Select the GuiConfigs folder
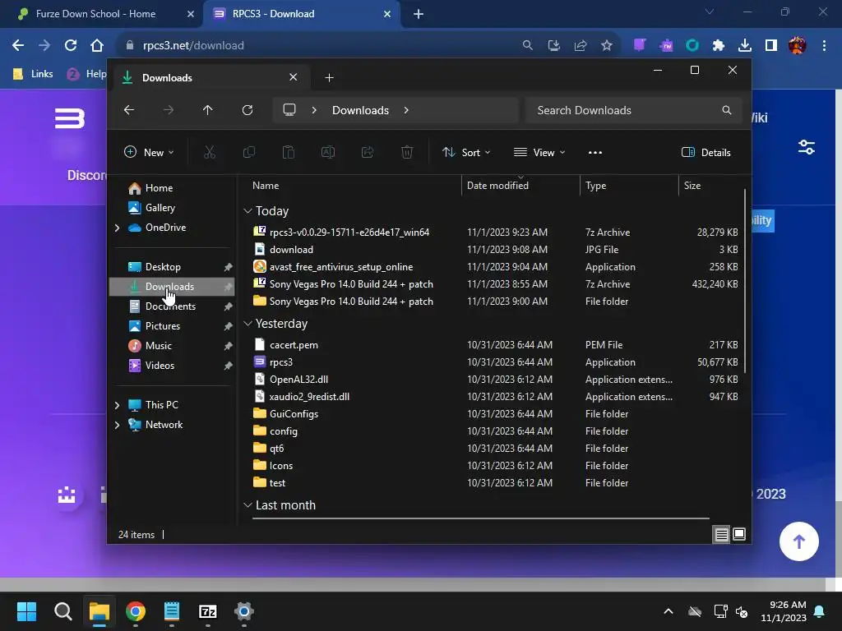The width and height of the screenshot is (842, 631). tap(294, 414)
